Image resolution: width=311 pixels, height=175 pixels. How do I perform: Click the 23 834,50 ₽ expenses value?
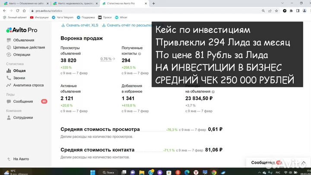tap(199, 98)
